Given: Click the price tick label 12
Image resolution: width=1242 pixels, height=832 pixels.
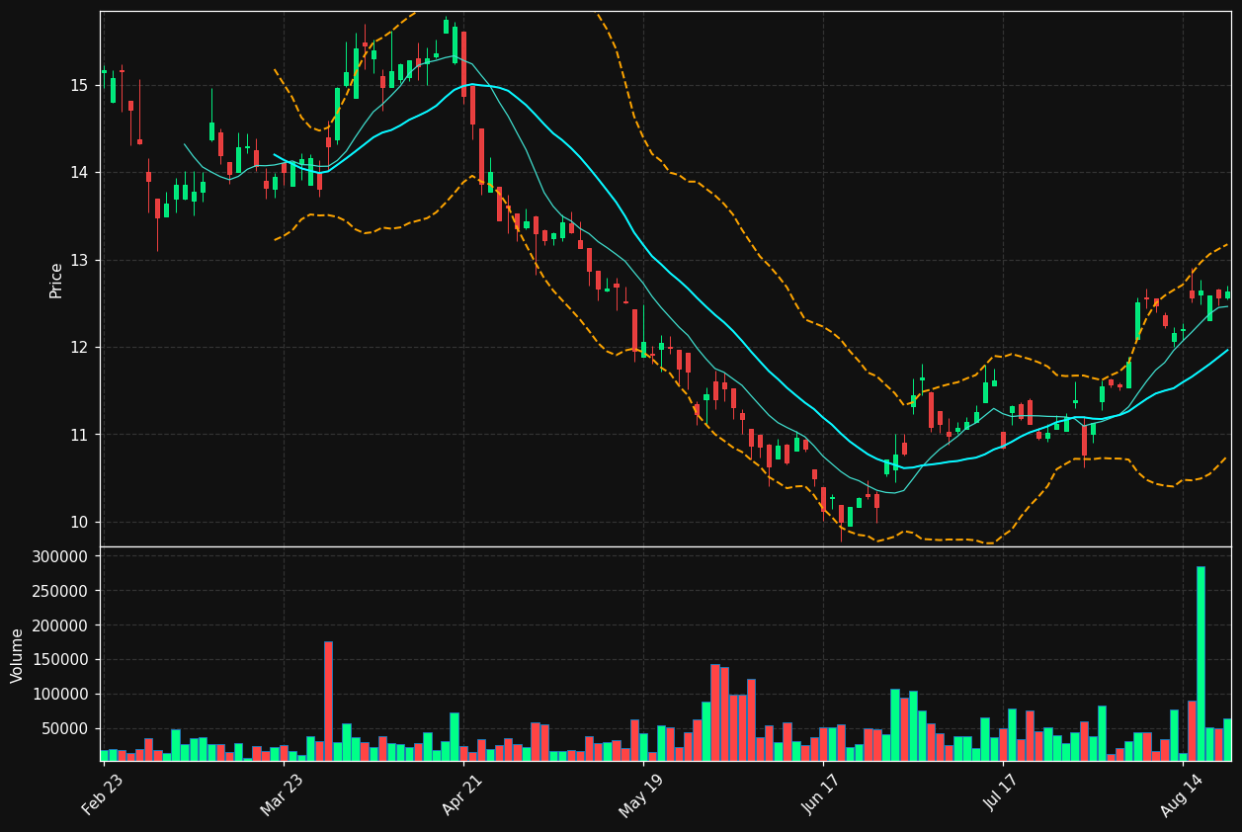Looking at the screenshot, I should [x=78, y=348].
